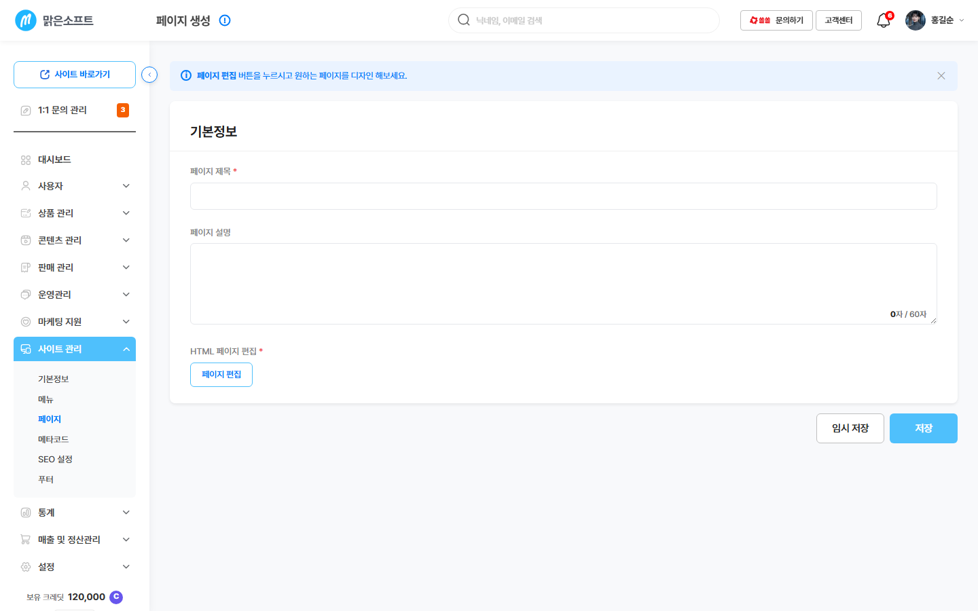Screen dimensions: 978x611
Task: Click the 설정 gear icon
Action: pos(26,567)
